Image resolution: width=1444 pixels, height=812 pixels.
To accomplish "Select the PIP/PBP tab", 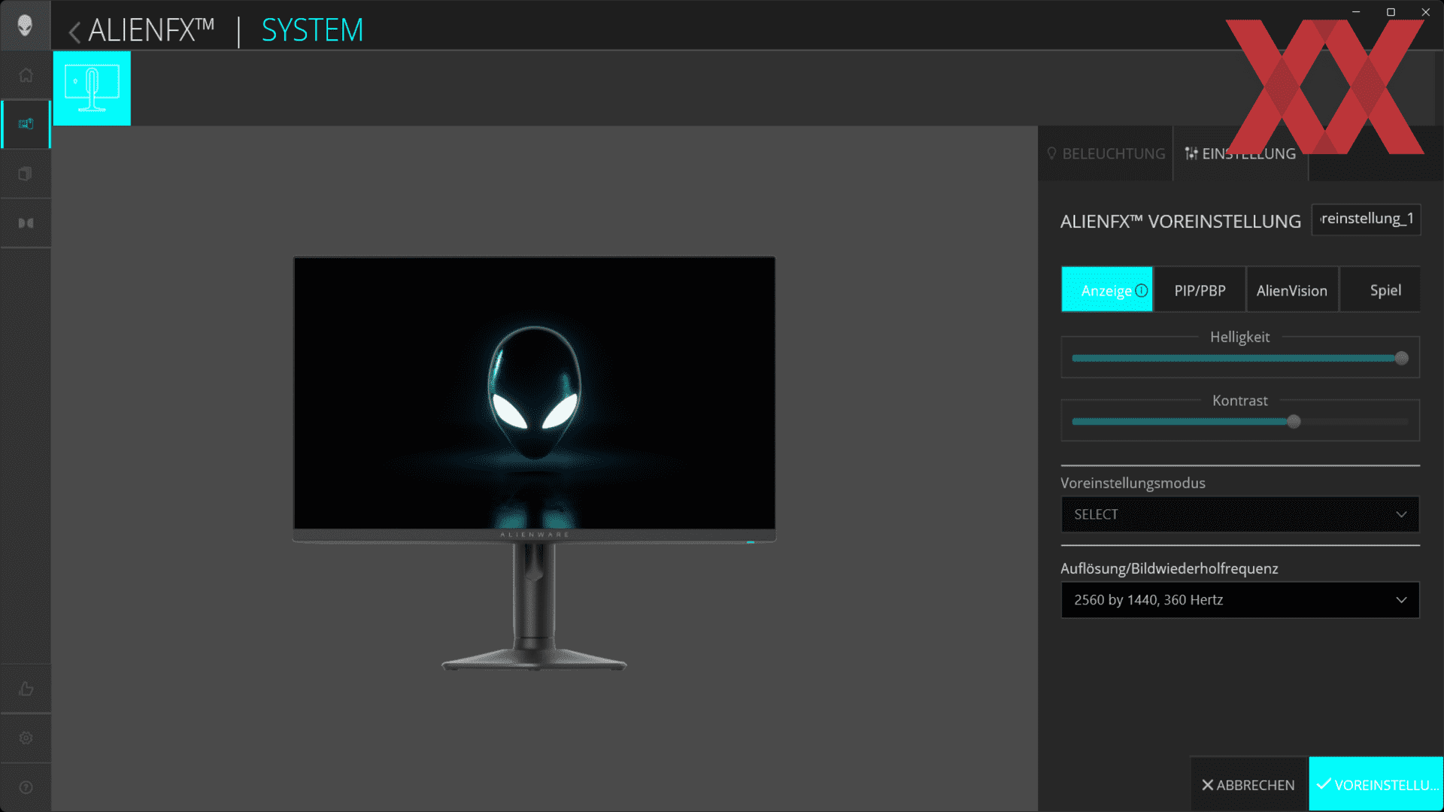I will pos(1200,289).
